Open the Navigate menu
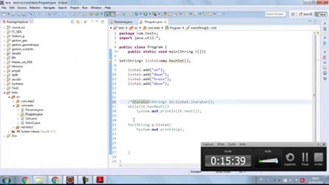329x185 pixels. point(49,8)
